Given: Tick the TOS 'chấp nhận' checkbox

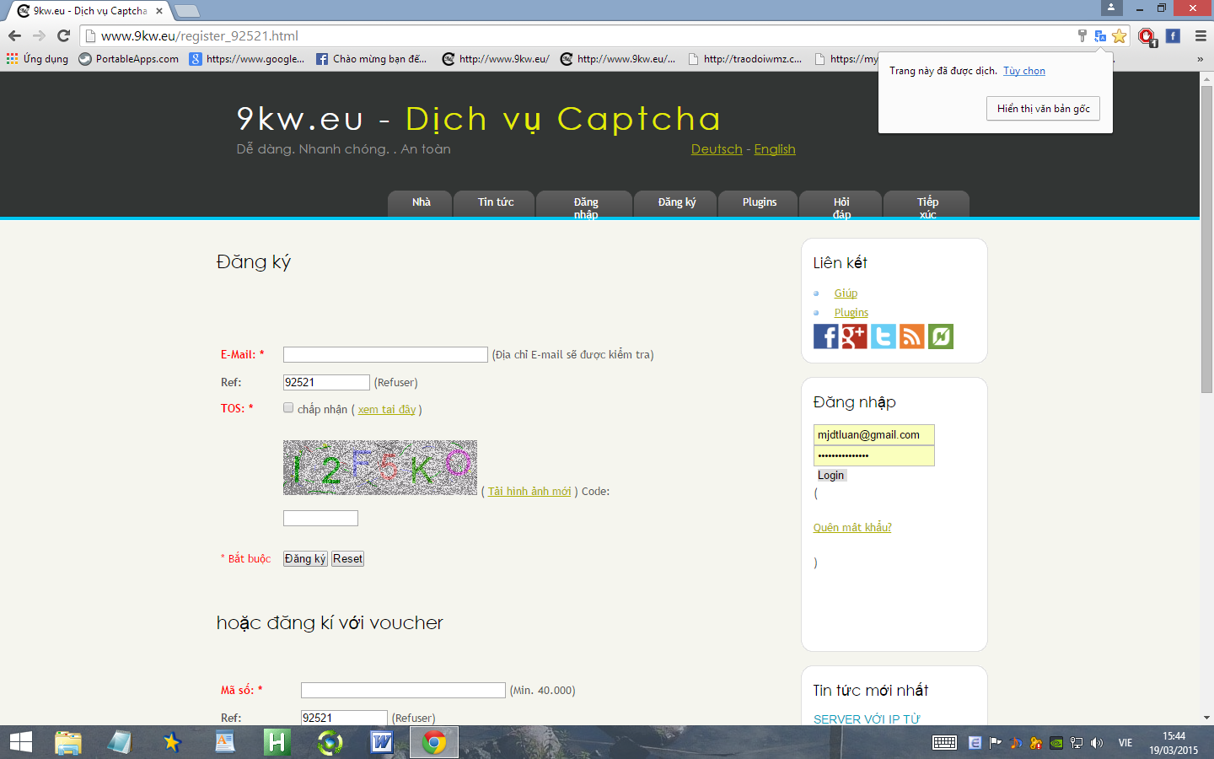Looking at the screenshot, I should coord(288,408).
